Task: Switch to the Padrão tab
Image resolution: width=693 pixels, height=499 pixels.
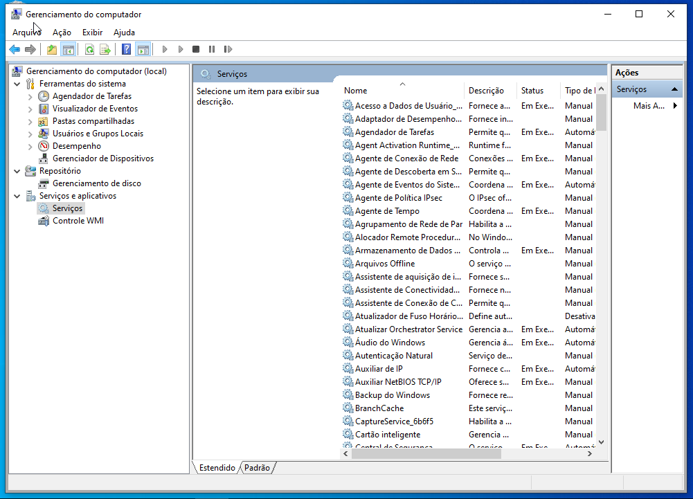Action: 258,468
